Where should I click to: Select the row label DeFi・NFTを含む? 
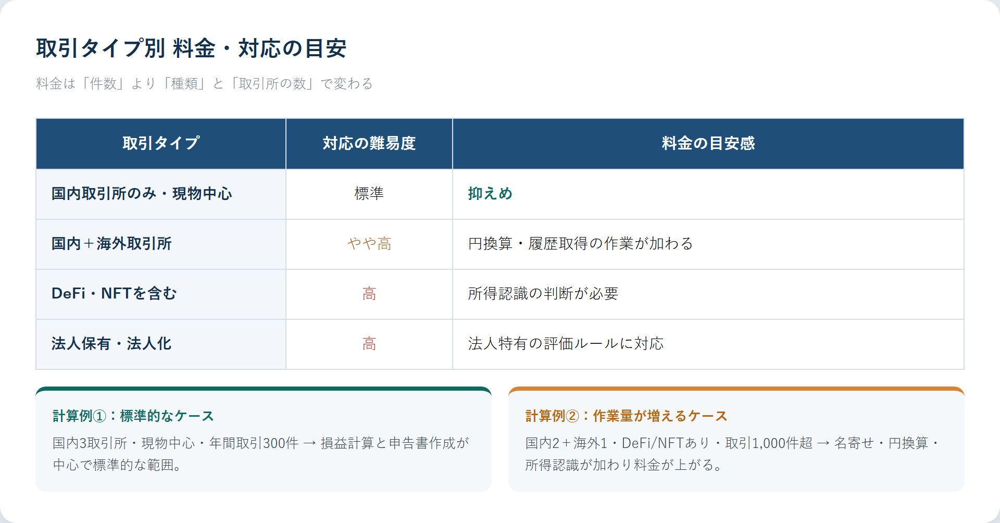click(x=114, y=294)
